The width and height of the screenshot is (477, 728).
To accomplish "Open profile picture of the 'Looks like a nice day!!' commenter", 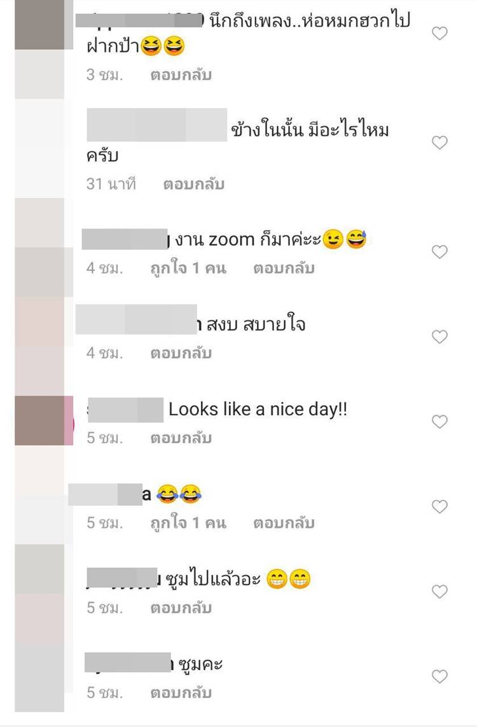I will (44, 420).
